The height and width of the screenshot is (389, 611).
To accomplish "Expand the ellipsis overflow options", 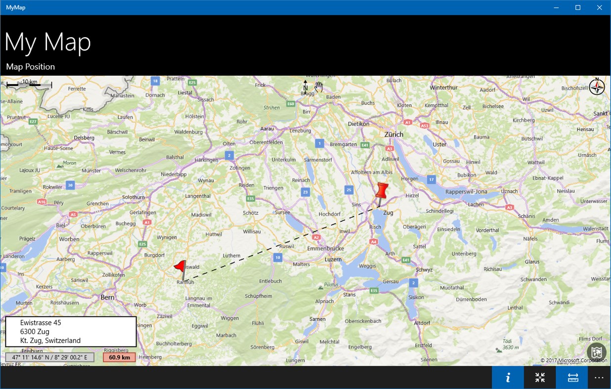I will [599, 377].
